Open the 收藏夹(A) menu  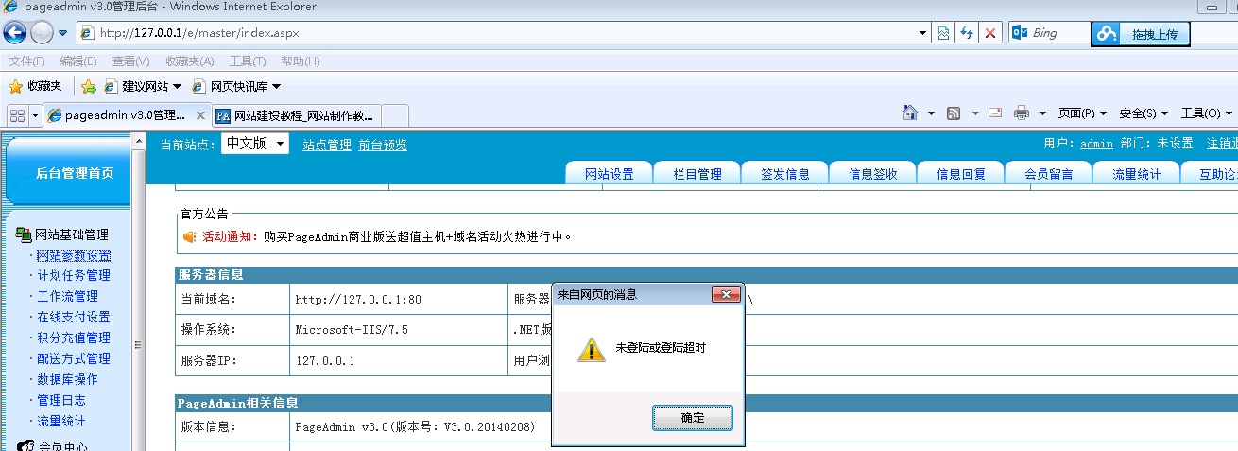pyautogui.click(x=189, y=61)
